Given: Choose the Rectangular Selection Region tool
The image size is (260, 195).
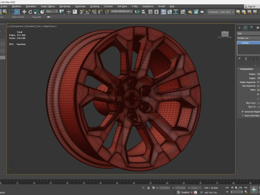Looking at the screenshot, I should click(x=11, y=12).
